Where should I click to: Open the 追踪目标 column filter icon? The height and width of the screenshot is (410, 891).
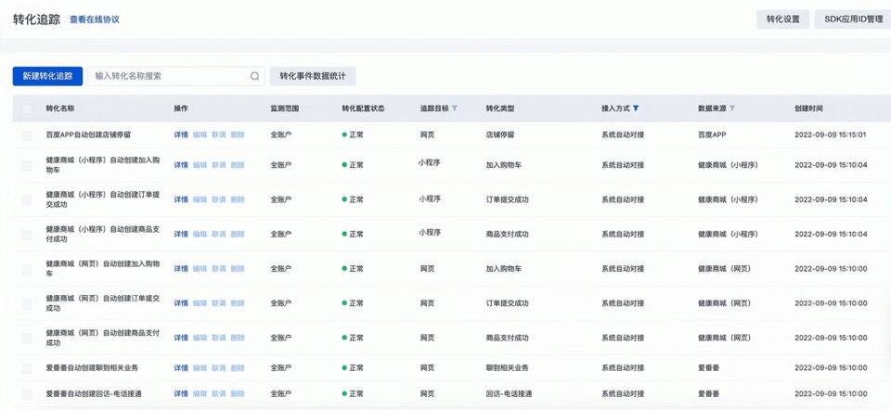tap(455, 109)
